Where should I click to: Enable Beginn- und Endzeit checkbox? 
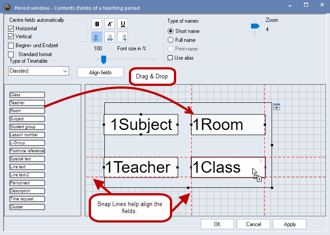[11, 45]
